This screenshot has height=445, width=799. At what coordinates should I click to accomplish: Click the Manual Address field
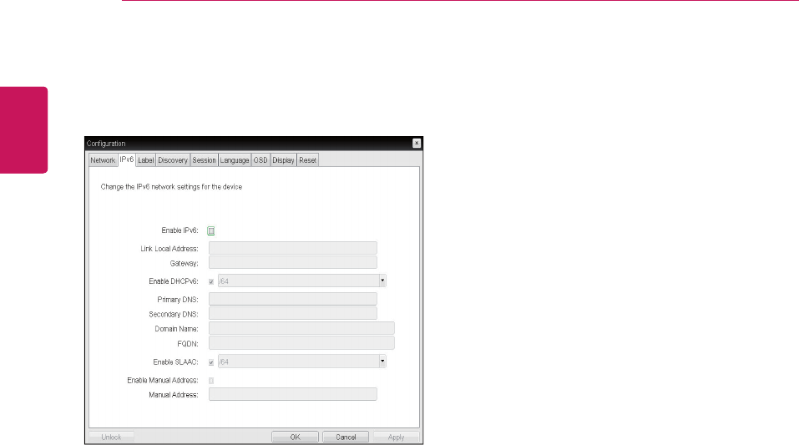(293, 394)
